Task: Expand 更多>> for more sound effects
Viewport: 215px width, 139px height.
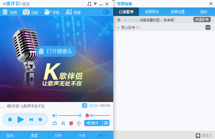Action: (104, 135)
